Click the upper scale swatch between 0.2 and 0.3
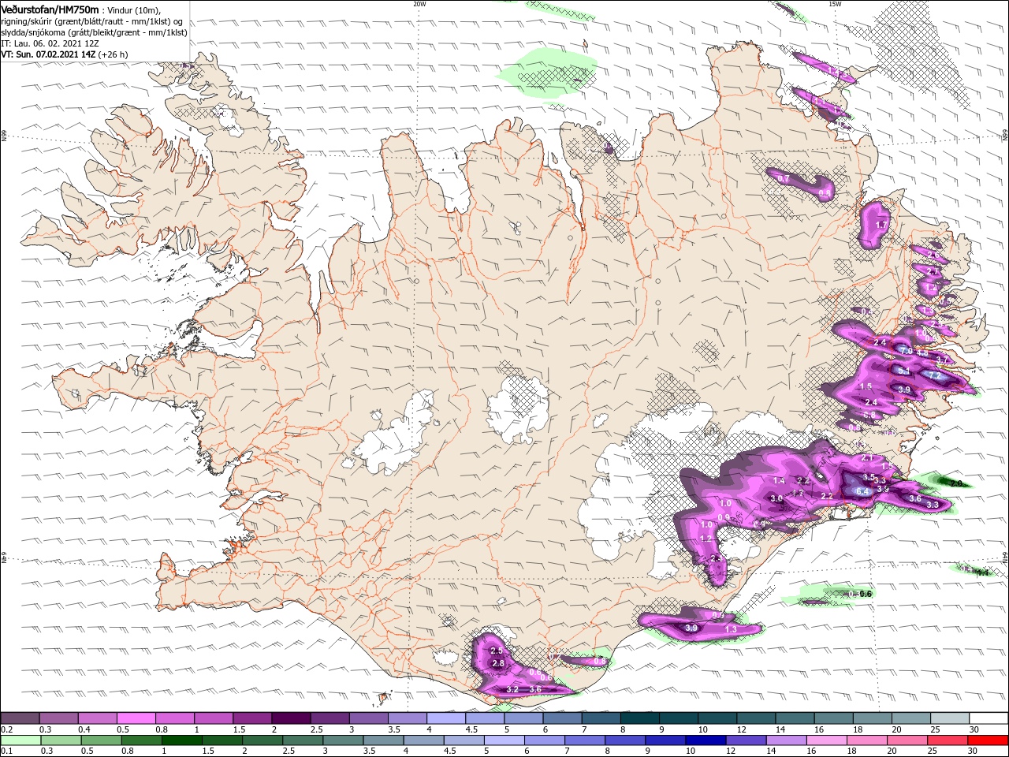The height and width of the screenshot is (757, 1009). click(20, 718)
